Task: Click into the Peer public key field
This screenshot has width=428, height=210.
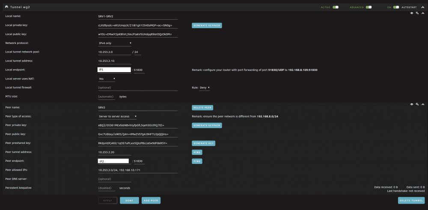Action: [138, 134]
